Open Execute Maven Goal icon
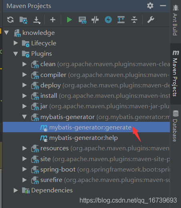 click(82, 20)
